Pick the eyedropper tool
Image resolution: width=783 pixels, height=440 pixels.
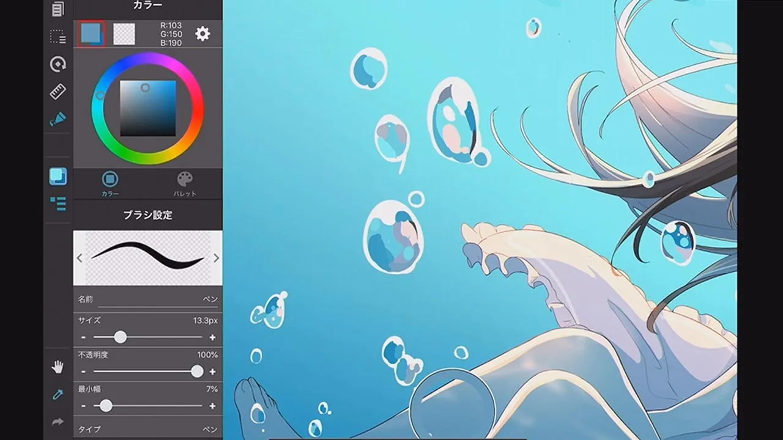(58, 394)
